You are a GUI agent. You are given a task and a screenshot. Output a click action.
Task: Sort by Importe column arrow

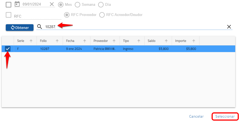pyautogui.click(x=194, y=41)
